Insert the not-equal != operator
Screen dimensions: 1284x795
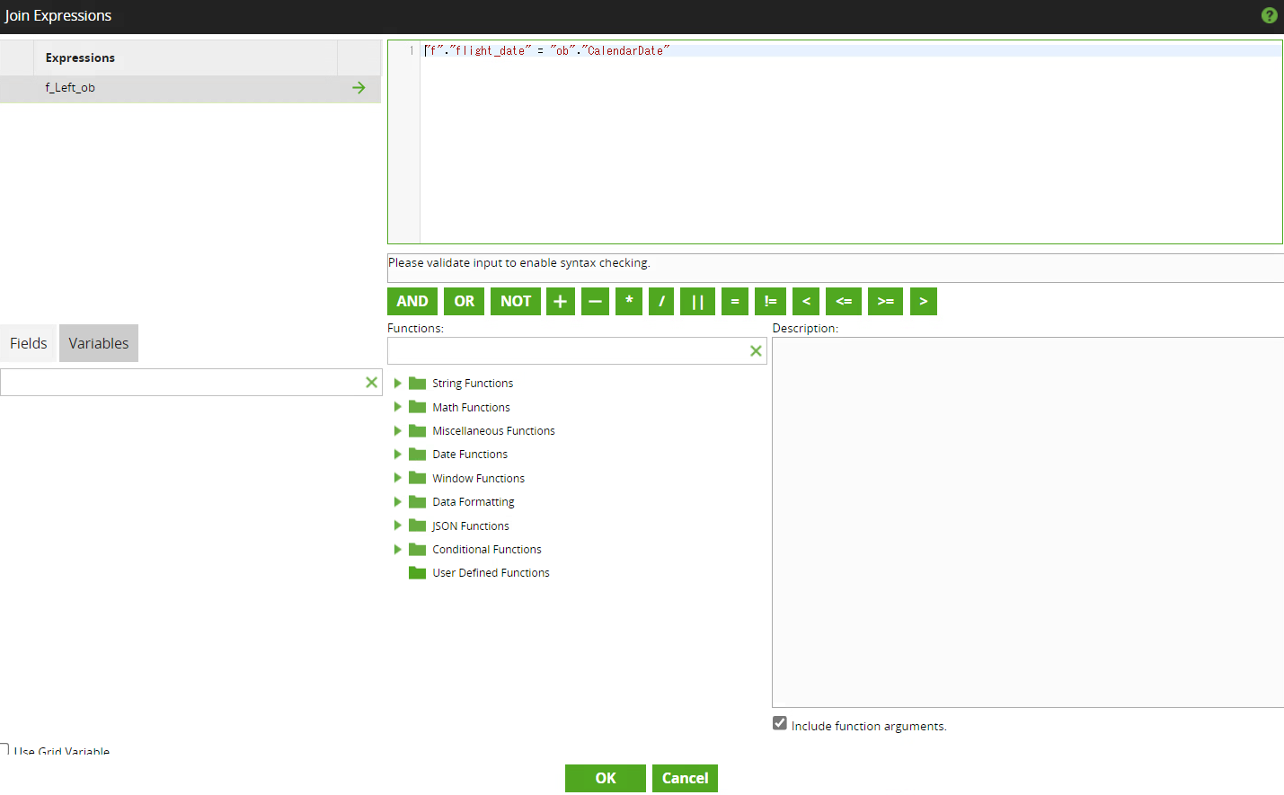pos(770,302)
